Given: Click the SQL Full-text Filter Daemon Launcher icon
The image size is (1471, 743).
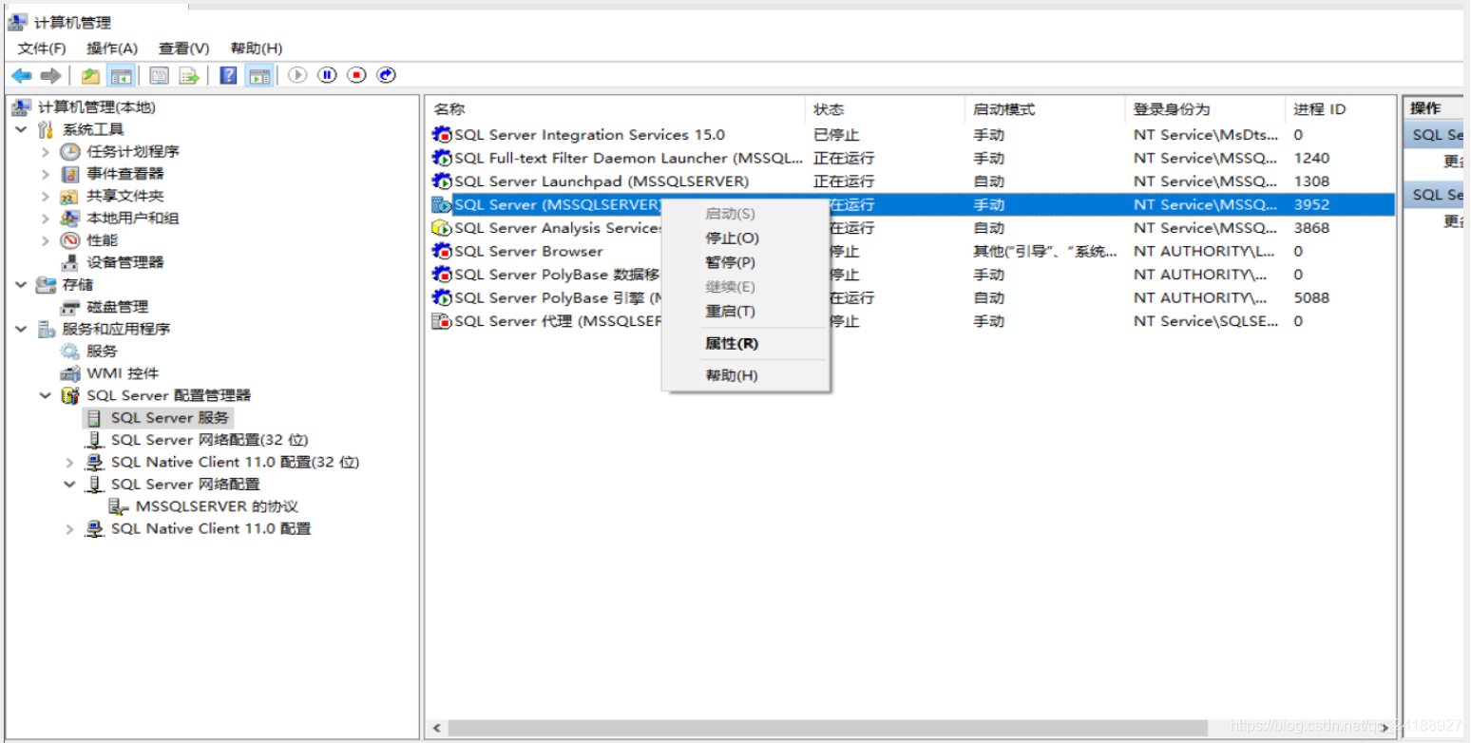Looking at the screenshot, I should [442, 158].
